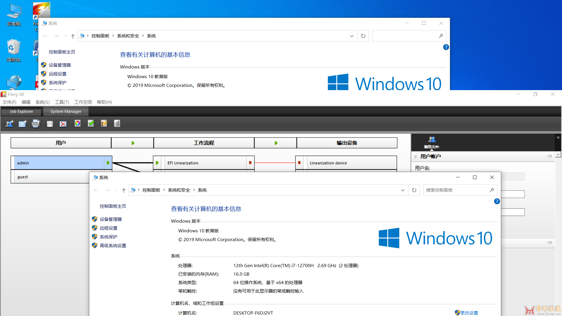Viewport: 562px width, 316px height.
Task: Open 高级系统设置 in front system window
Action: (113, 245)
